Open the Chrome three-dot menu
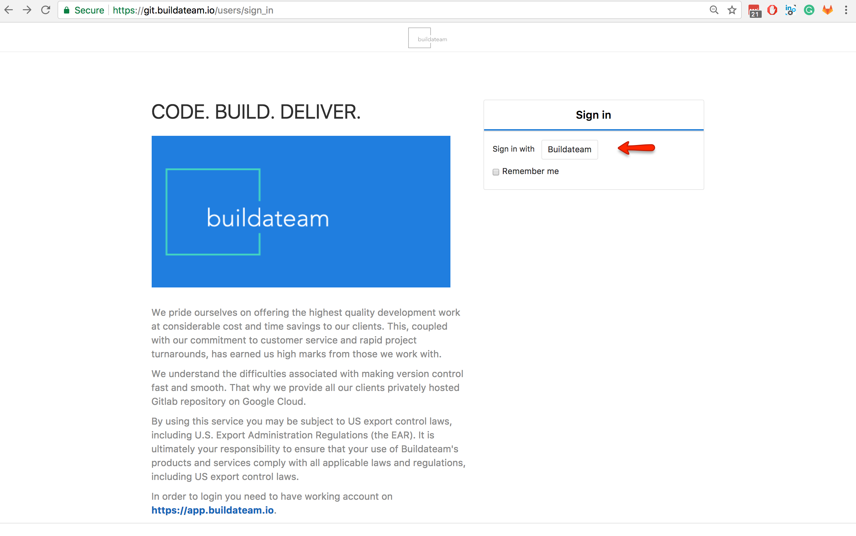Screen dimensions: 856x536 coord(846,10)
